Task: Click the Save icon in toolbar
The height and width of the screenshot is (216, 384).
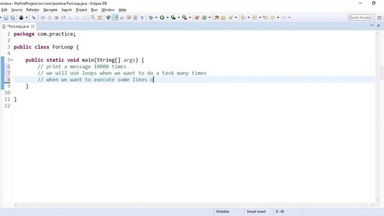Action: coord(6,17)
